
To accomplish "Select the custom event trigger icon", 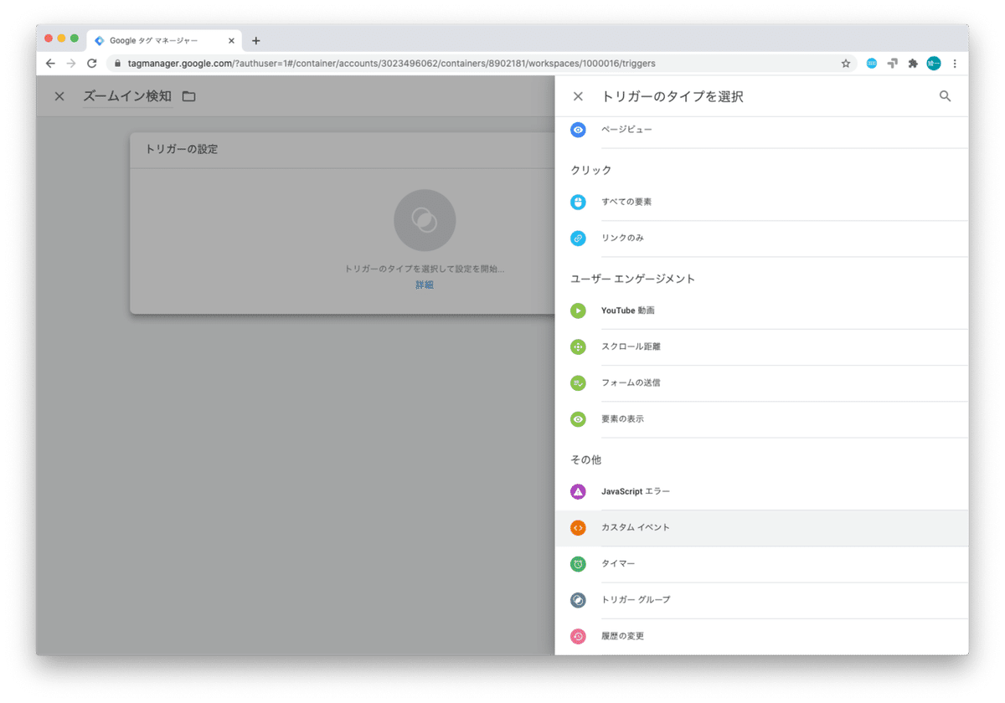I will (578, 528).
